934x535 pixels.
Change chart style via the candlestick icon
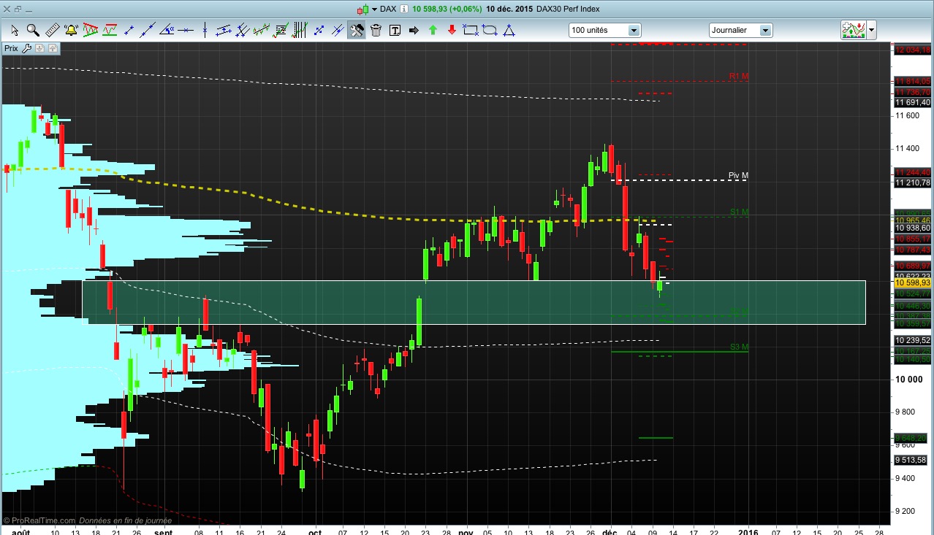click(x=363, y=9)
